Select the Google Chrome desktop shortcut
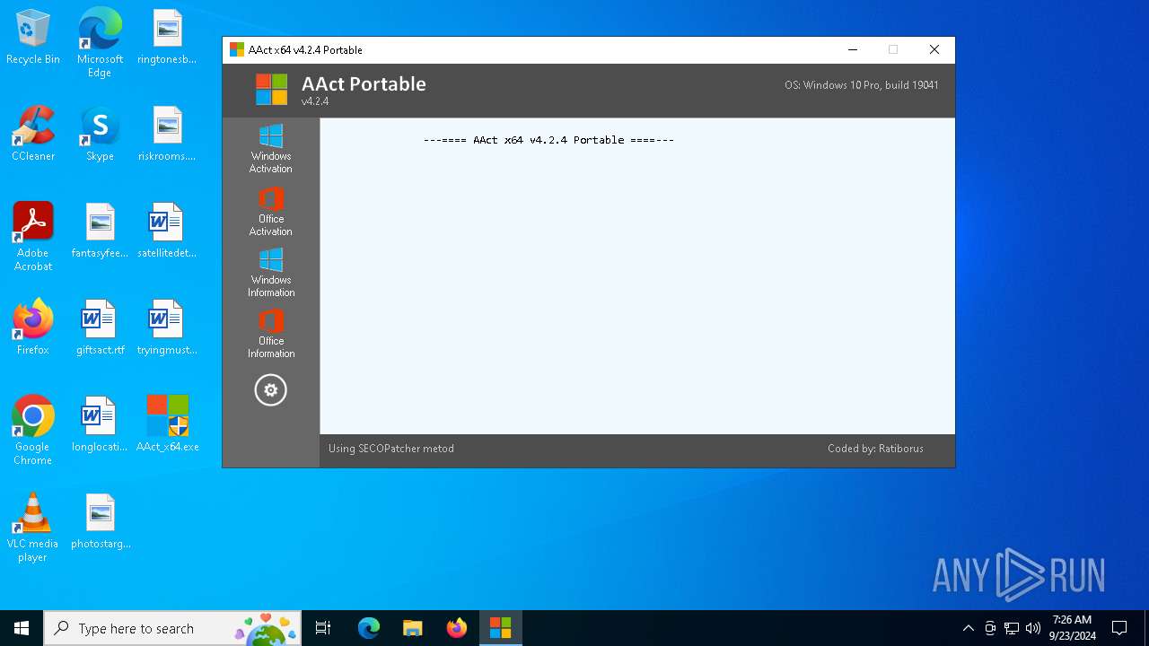1149x646 pixels. pos(33,431)
